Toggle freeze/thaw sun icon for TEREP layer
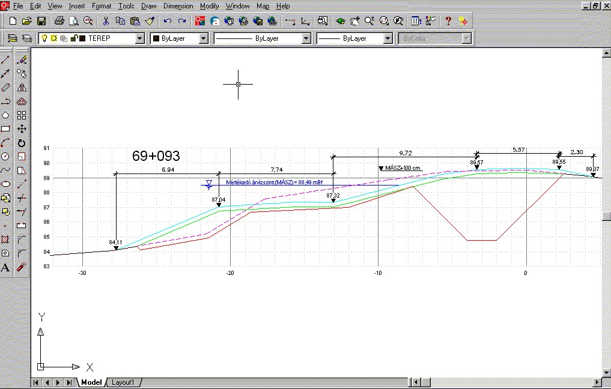 pos(53,38)
